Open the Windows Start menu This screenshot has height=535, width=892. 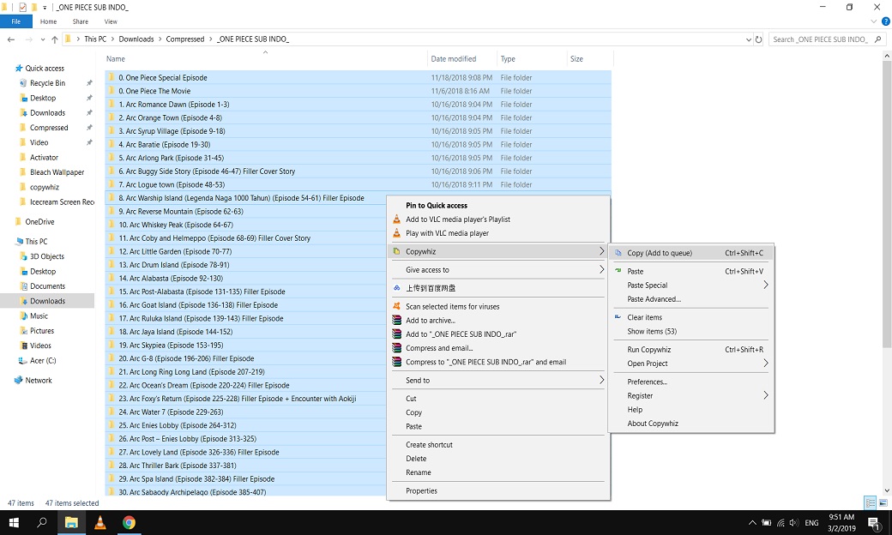click(14, 522)
